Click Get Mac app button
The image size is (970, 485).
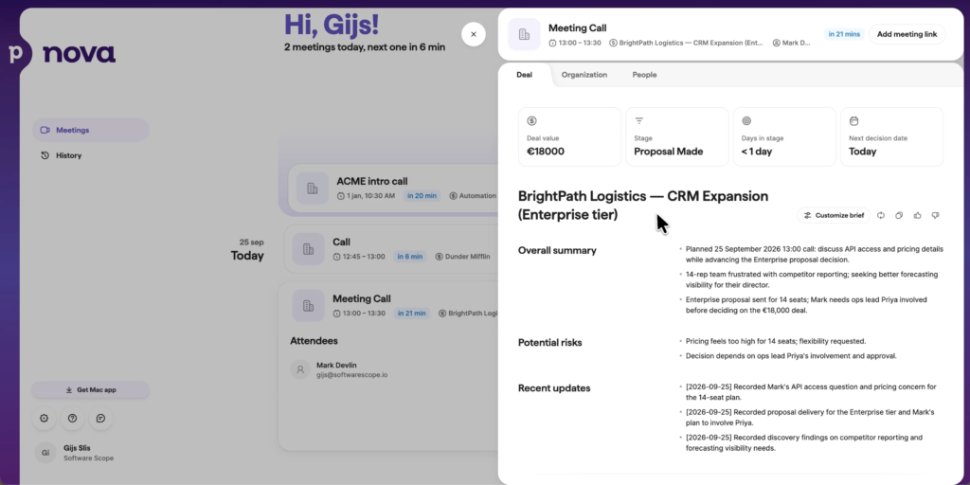[x=91, y=389]
